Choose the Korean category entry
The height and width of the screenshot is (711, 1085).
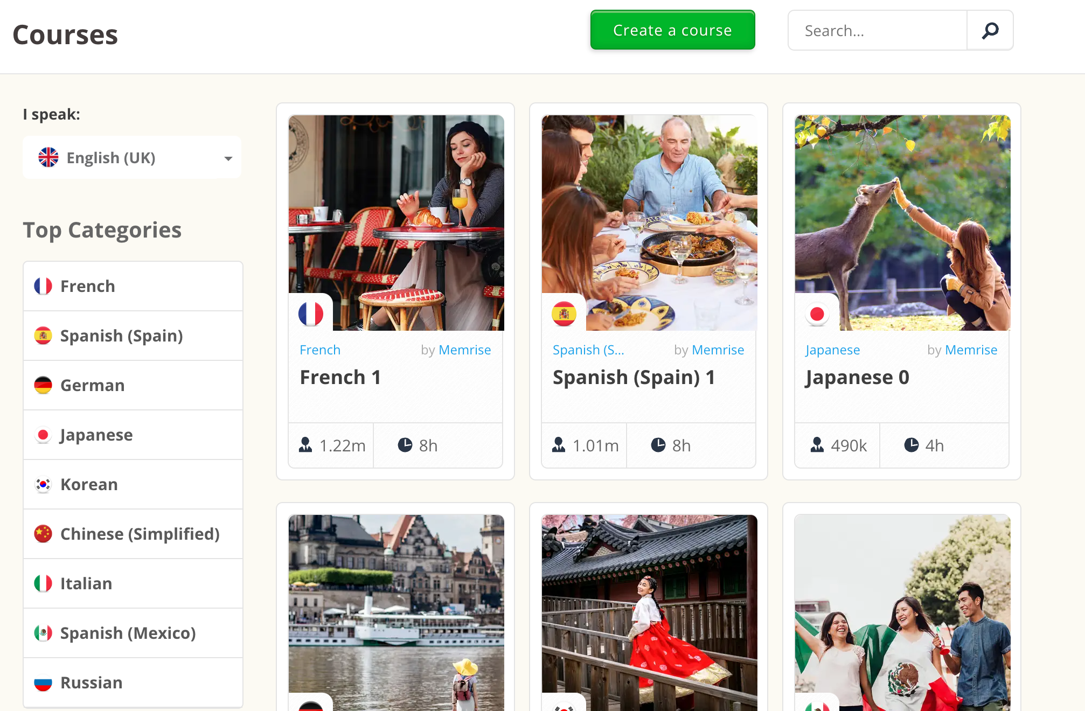89,484
